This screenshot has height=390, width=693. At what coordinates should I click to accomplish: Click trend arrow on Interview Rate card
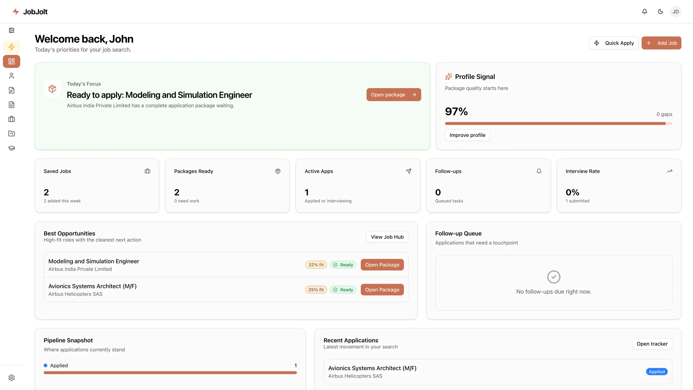point(669,171)
